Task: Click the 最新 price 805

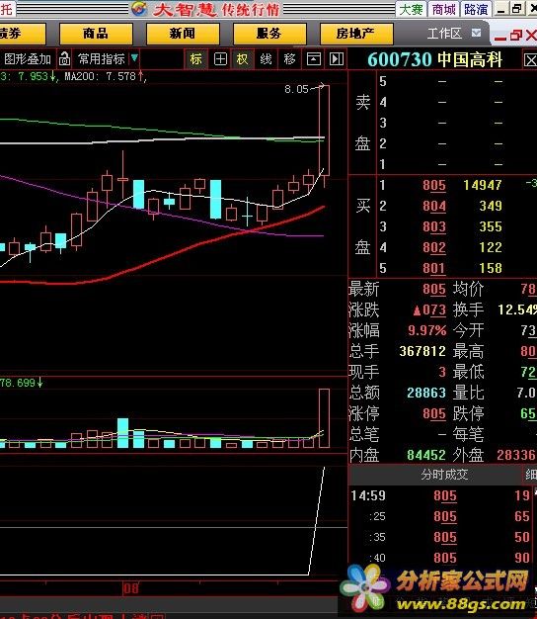Action: pyautogui.click(x=434, y=290)
